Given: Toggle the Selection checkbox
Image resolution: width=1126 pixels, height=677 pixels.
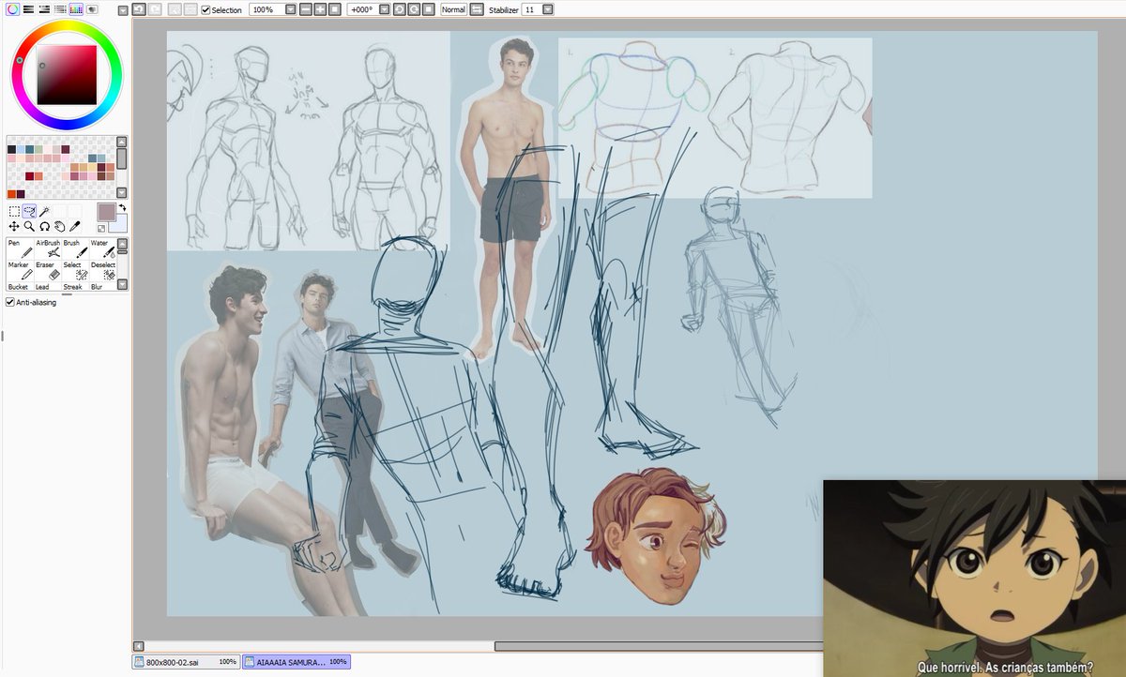Looking at the screenshot, I should tap(205, 9).
